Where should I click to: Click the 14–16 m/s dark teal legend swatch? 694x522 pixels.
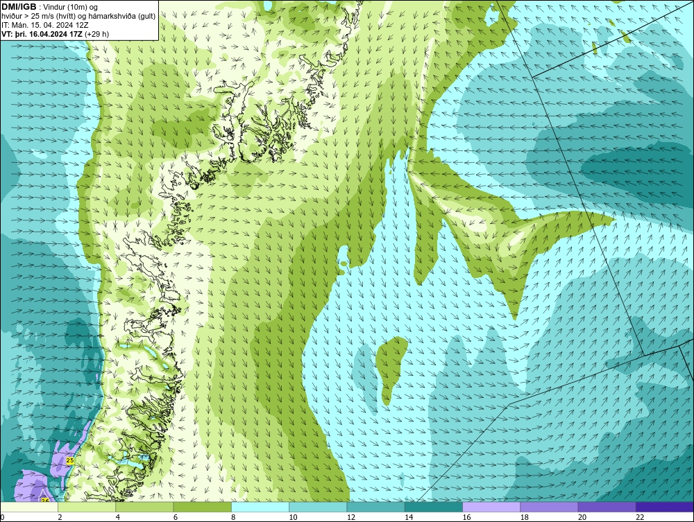pos(434,507)
